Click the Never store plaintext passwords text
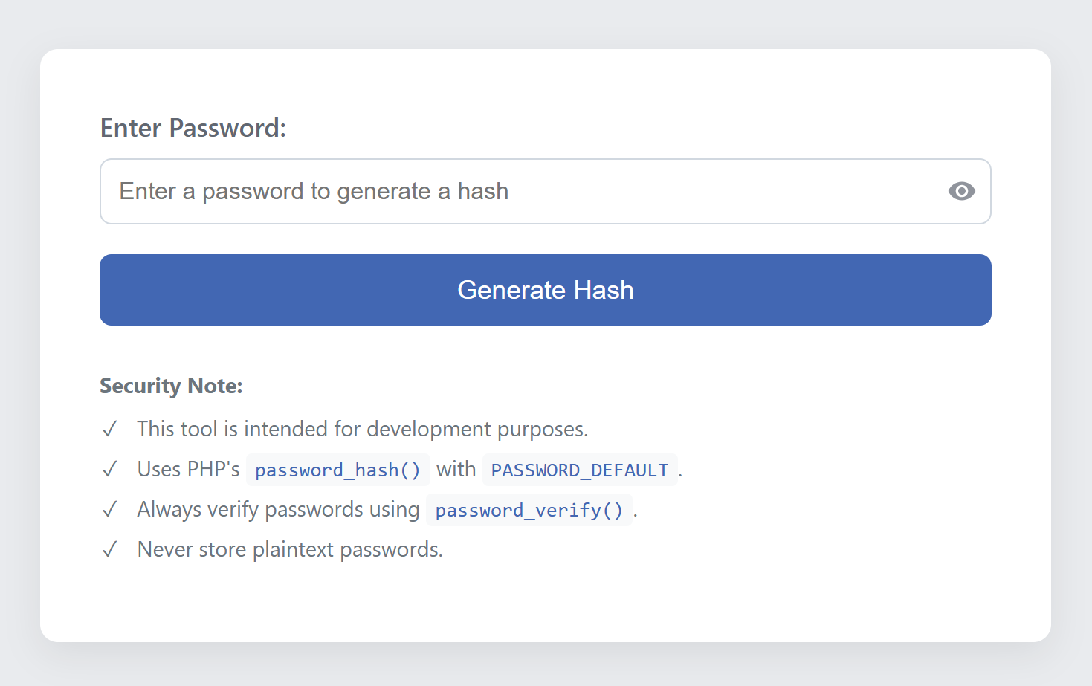The width and height of the screenshot is (1092, 686). [x=290, y=550]
